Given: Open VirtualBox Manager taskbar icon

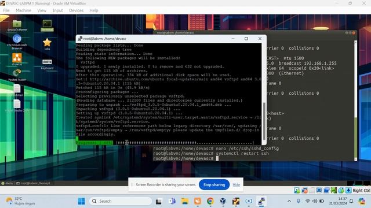Looking at the screenshot, I should tap(223, 201).
